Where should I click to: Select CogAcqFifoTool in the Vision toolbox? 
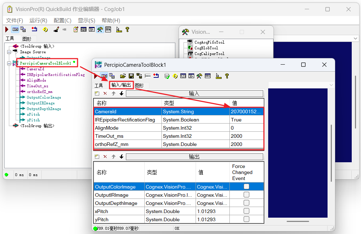point(209,42)
